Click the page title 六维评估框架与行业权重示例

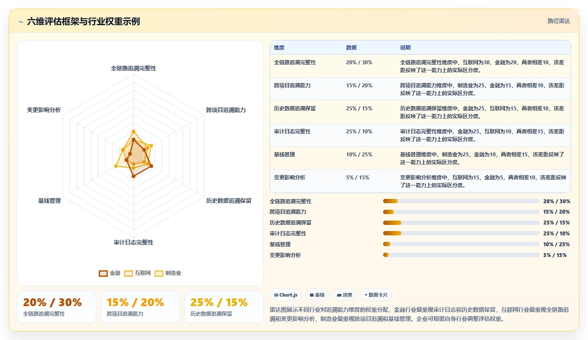pos(83,22)
